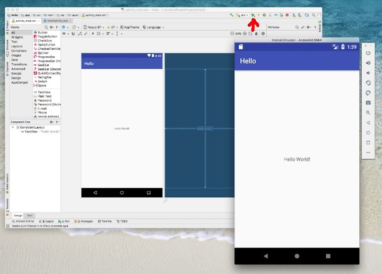Open the Component Tree gear settings
Viewport: 382px width, 274px height.
point(51,122)
